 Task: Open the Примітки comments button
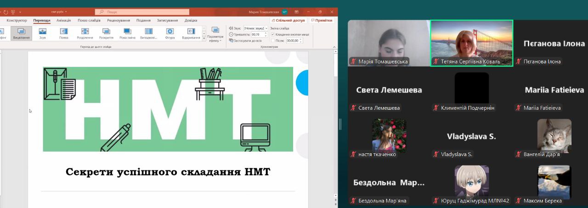[322, 21]
